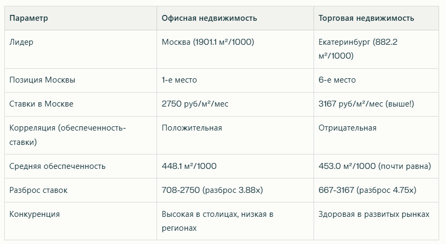
Task: Click the '2750 руб/м²/мес' cell
Action: click(194, 104)
